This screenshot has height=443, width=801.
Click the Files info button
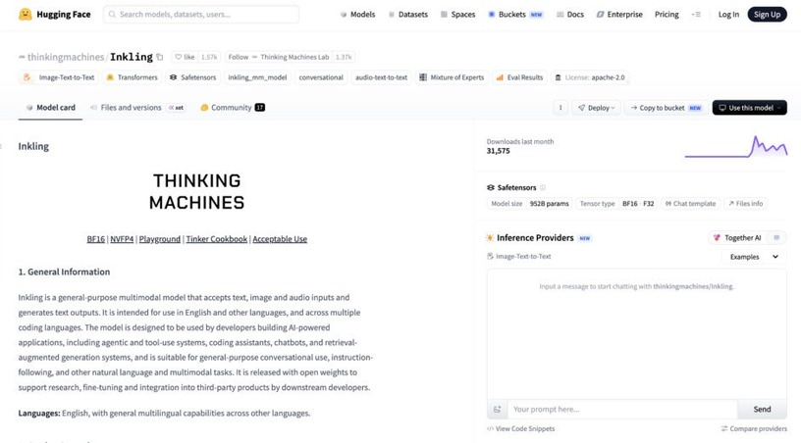coord(745,204)
